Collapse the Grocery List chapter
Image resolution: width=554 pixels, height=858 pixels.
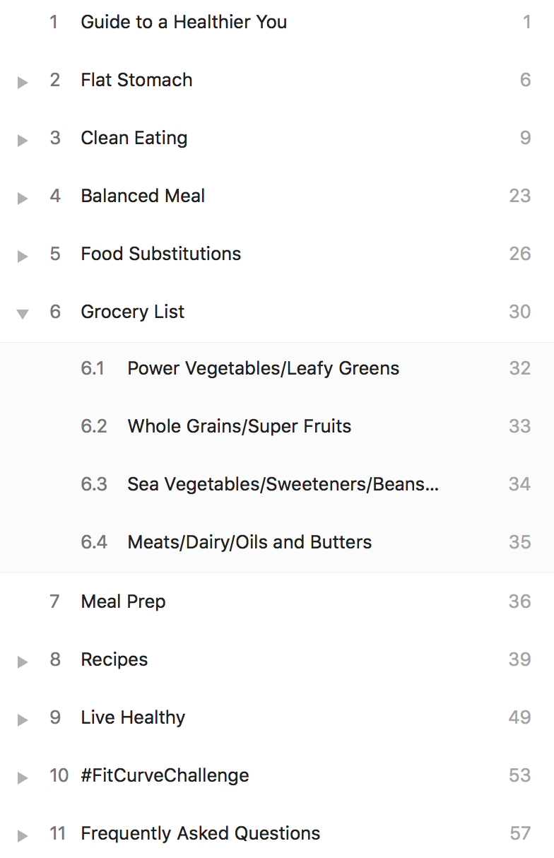coord(23,315)
